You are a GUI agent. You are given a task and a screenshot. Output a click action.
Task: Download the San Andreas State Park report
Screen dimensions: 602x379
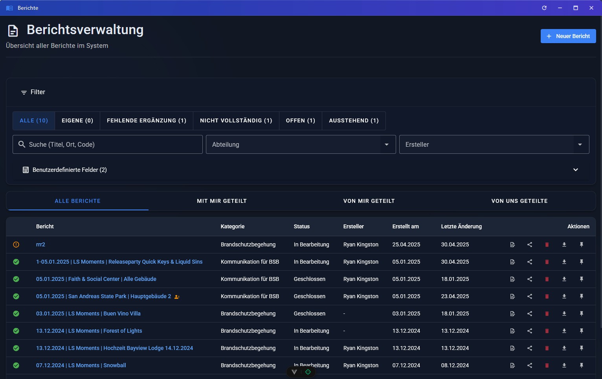pyautogui.click(x=564, y=296)
